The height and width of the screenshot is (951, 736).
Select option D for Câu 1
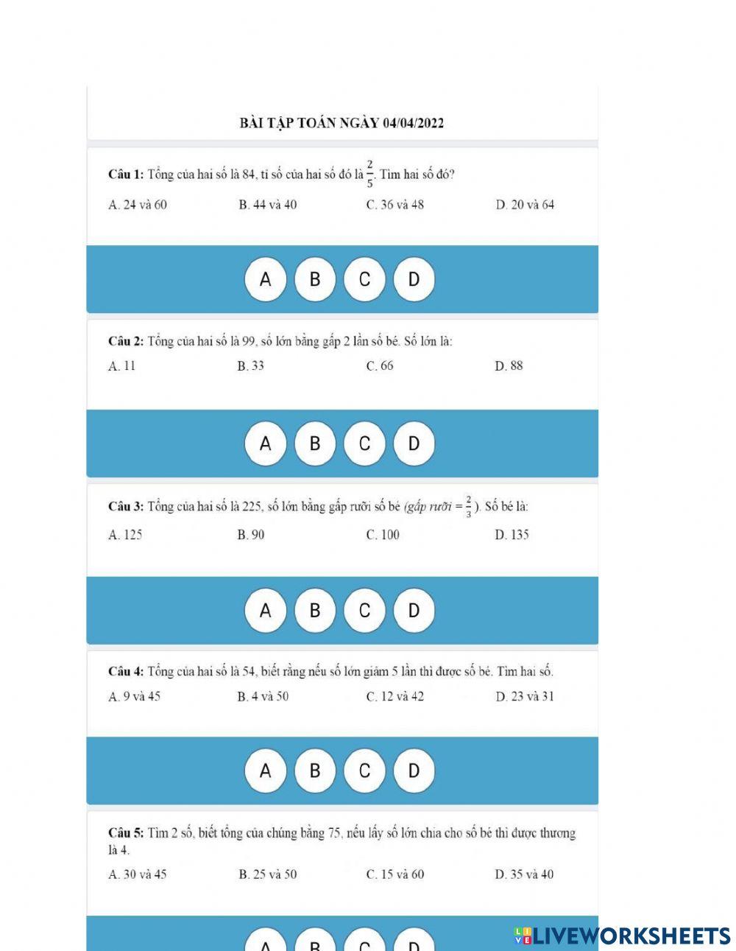pos(414,280)
